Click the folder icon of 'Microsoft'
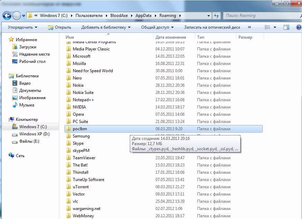Image resolution: width=302 pixels, height=219 pixels. pos(68,56)
